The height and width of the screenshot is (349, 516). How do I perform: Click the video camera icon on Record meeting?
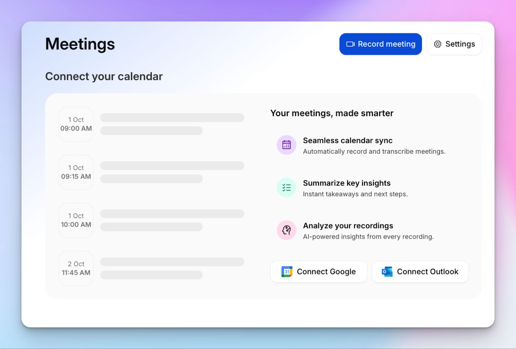pyautogui.click(x=351, y=44)
